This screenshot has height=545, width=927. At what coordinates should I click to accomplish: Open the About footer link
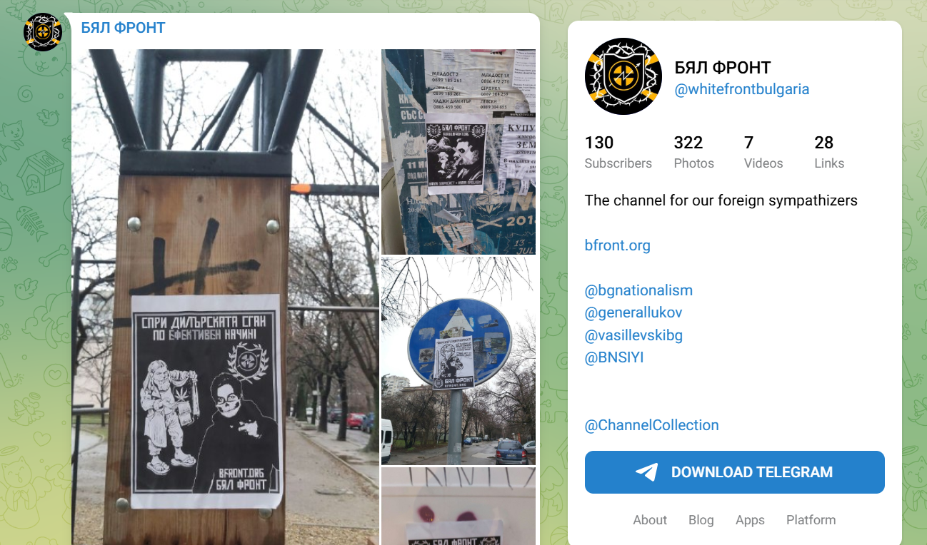tap(650, 520)
